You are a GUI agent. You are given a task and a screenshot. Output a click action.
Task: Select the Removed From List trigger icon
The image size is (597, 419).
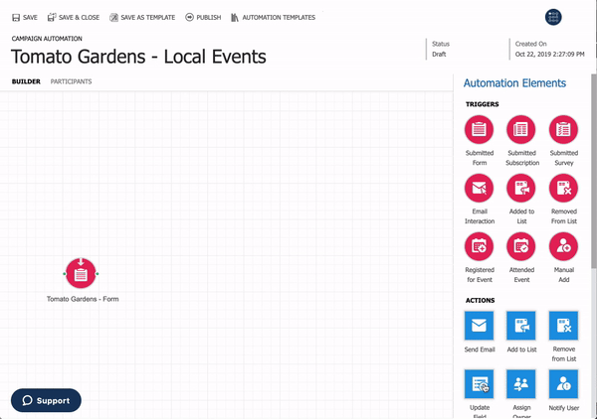pyautogui.click(x=563, y=188)
